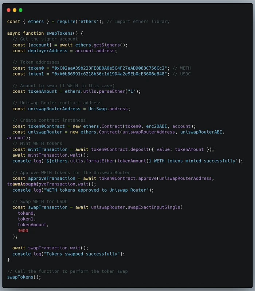This screenshot has width=255, height=291.
Task: Click the getSigners method call
Action: click(x=109, y=45)
